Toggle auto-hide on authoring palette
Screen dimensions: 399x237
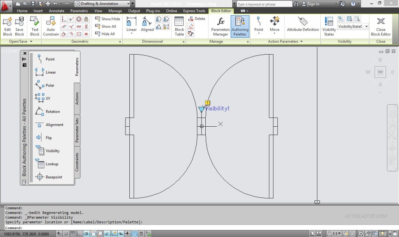coord(24,59)
